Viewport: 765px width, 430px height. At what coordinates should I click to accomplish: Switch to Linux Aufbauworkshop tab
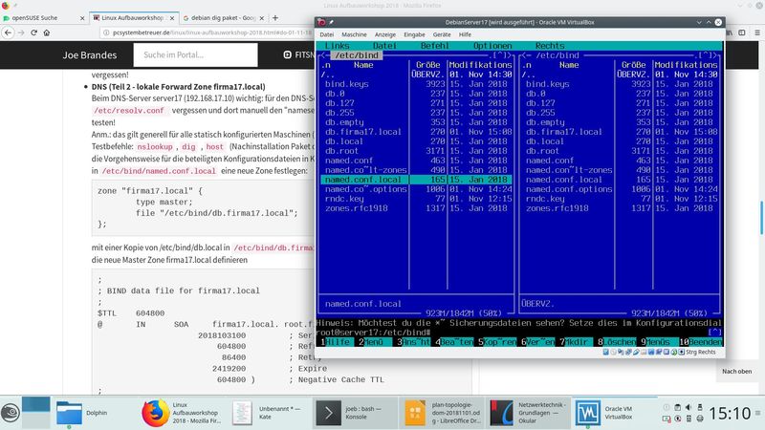coord(133,18)
